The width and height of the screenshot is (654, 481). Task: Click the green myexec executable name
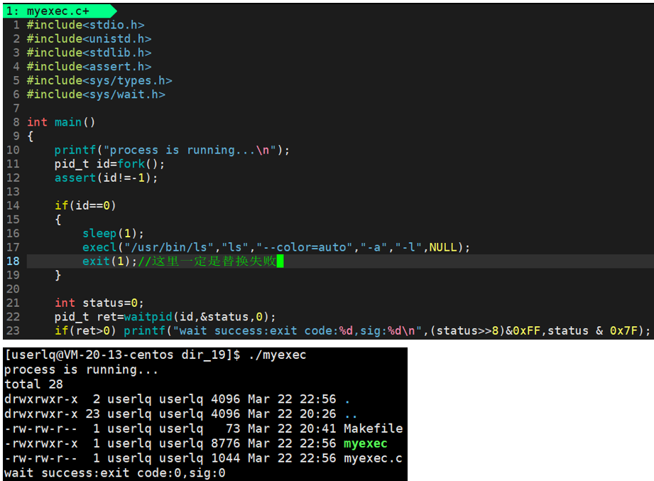(366, 443)
